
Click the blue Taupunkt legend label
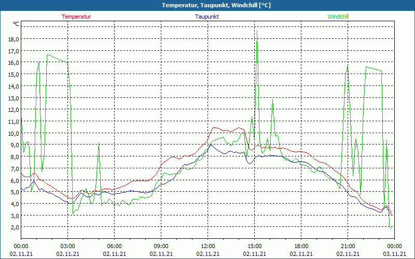coord(207,17)
